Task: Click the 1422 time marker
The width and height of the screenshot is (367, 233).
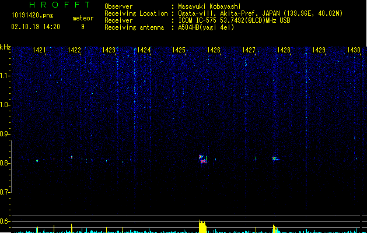Action: click(x=74, y=50)
